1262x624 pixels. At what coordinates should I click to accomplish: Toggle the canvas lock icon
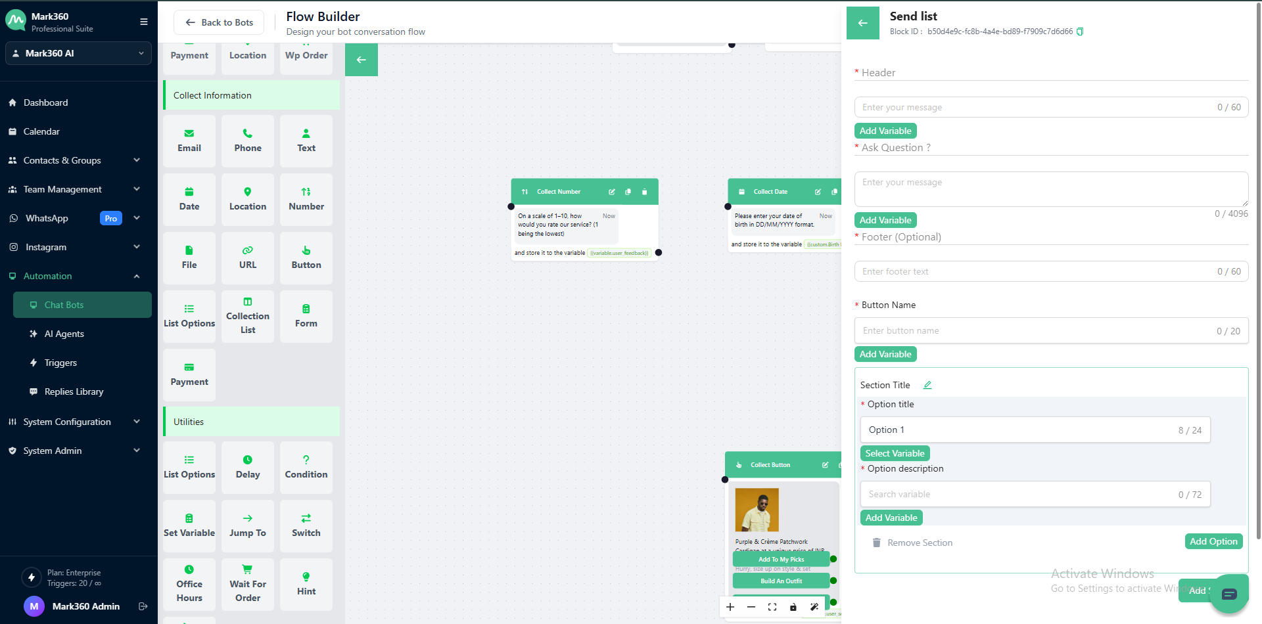[x=793, y=607]
